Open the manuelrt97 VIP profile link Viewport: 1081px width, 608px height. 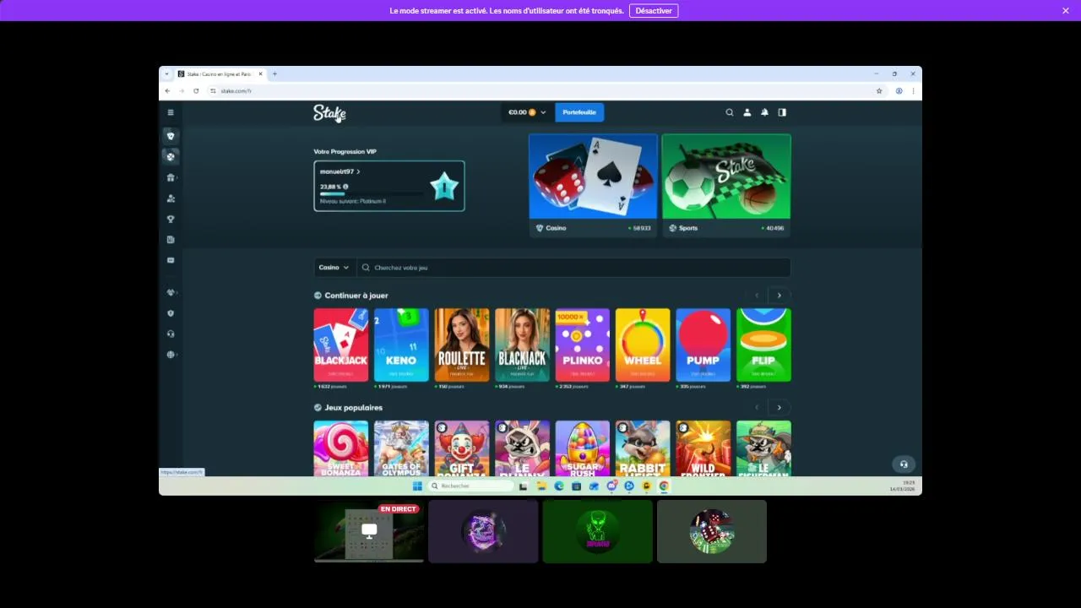coord(340,171)
